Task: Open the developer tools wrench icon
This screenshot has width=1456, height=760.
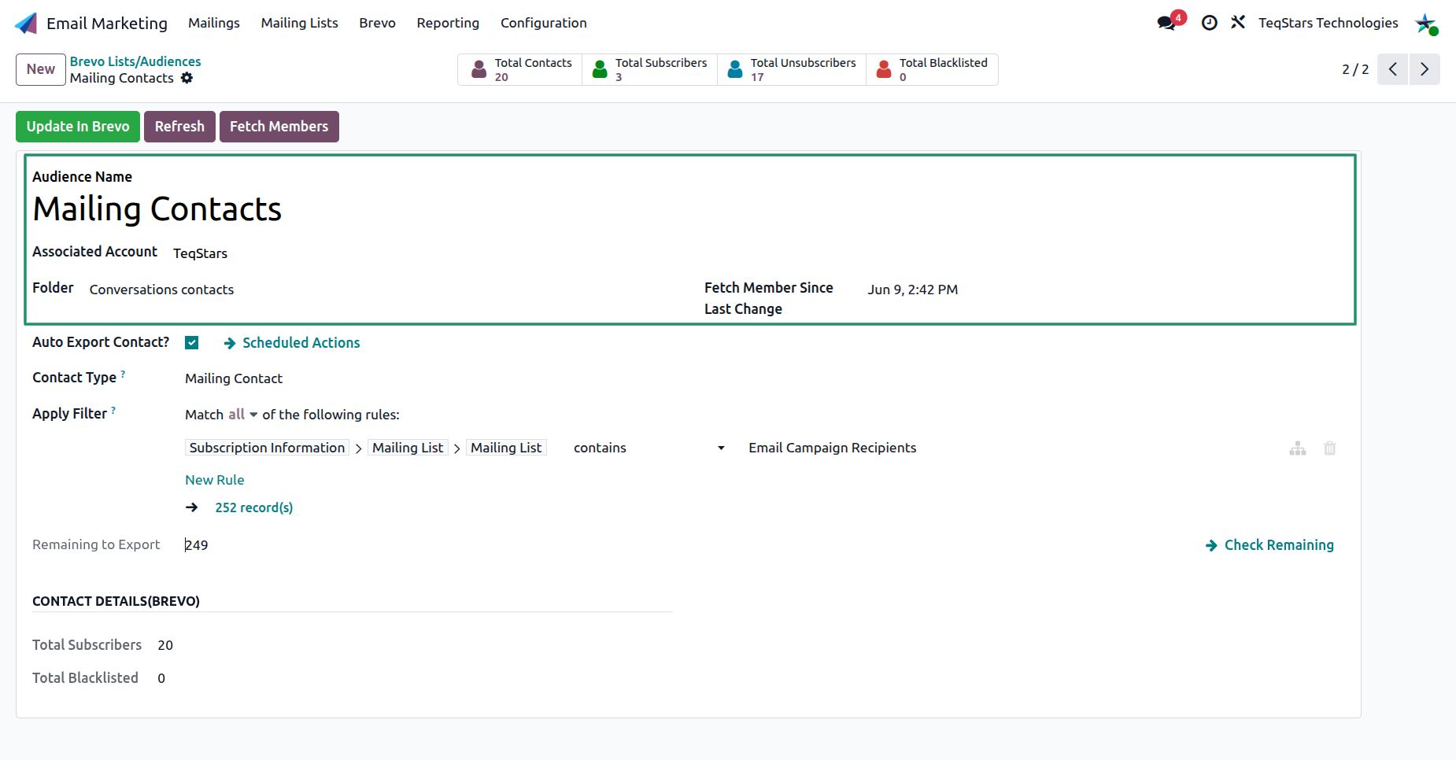Action: point(1238,22)
